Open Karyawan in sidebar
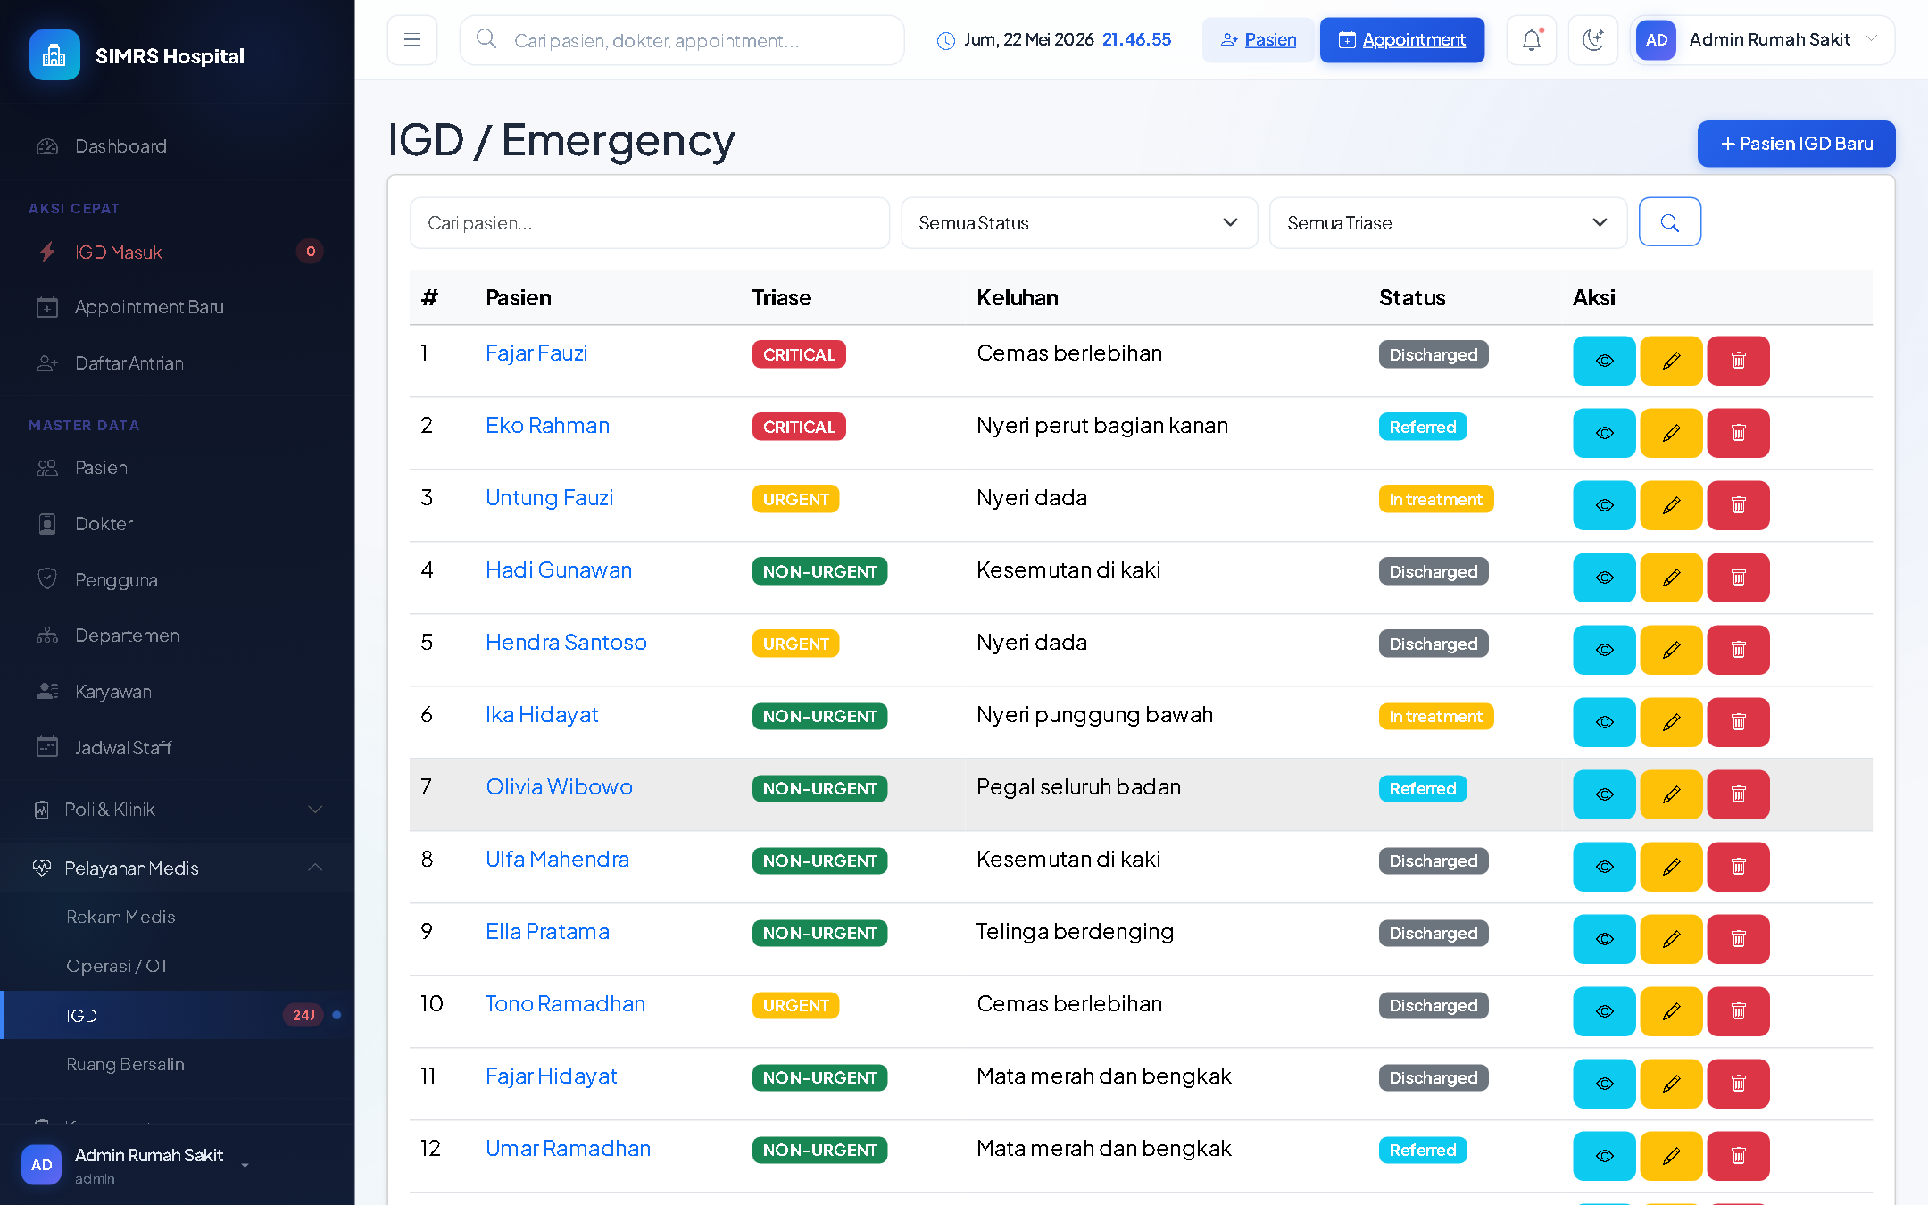Screen dimensions: 1928x1205 coord(178,692)
